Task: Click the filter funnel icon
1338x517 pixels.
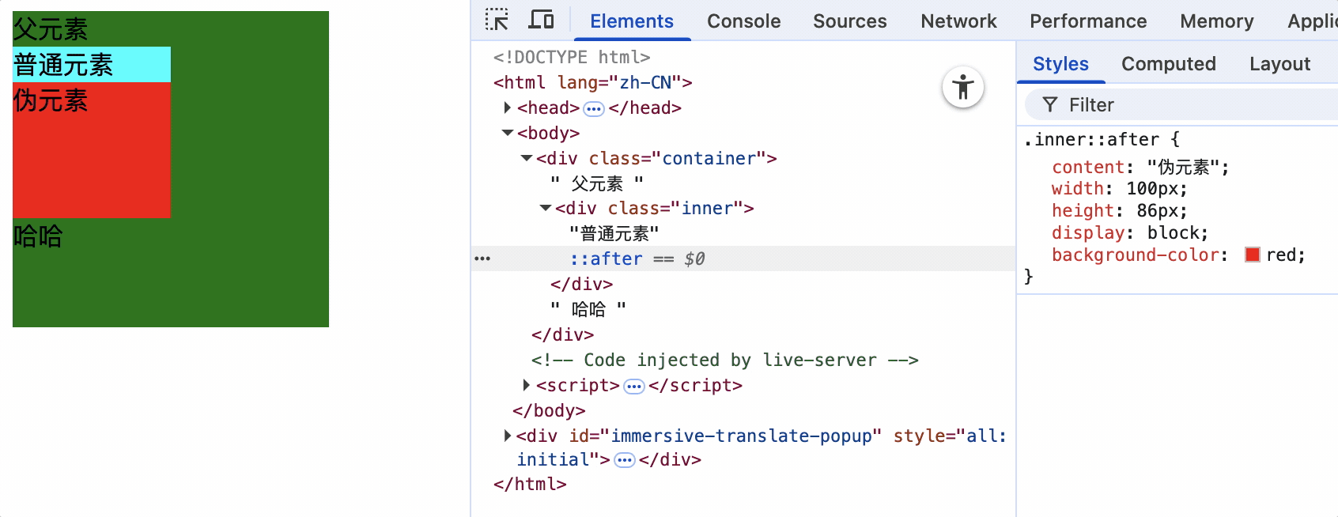Action: pos(1049,105)
